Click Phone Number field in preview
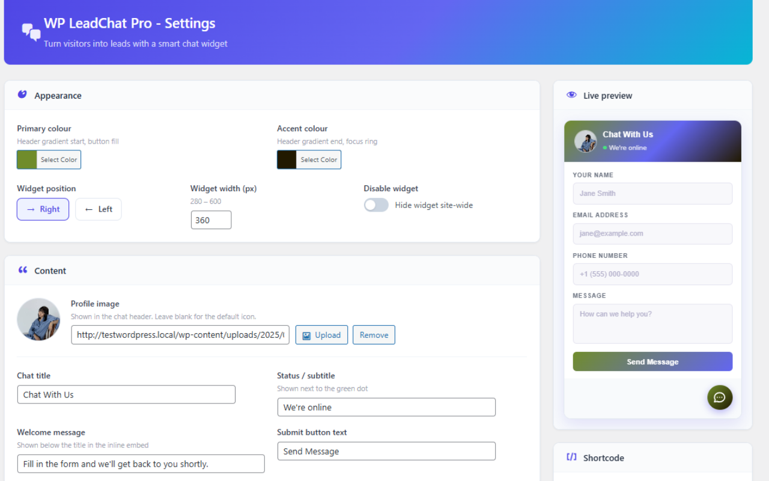The width and height of the screenshot is (769, 481). pyautogui.click(x=652, y=274)
